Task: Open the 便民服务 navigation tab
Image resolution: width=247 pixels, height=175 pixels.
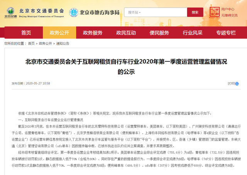Action: (x=159, y=32)
